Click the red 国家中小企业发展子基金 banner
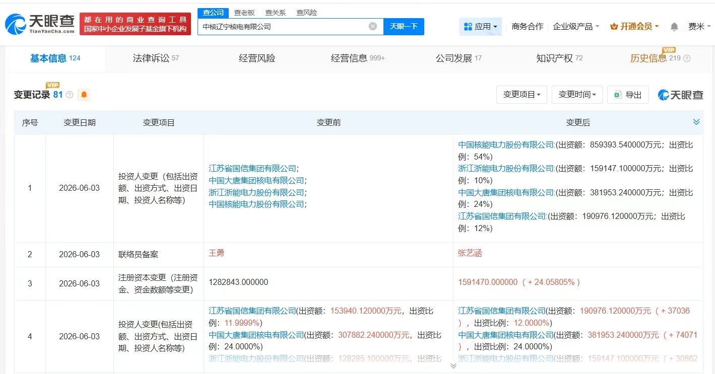 pos(135,24)
